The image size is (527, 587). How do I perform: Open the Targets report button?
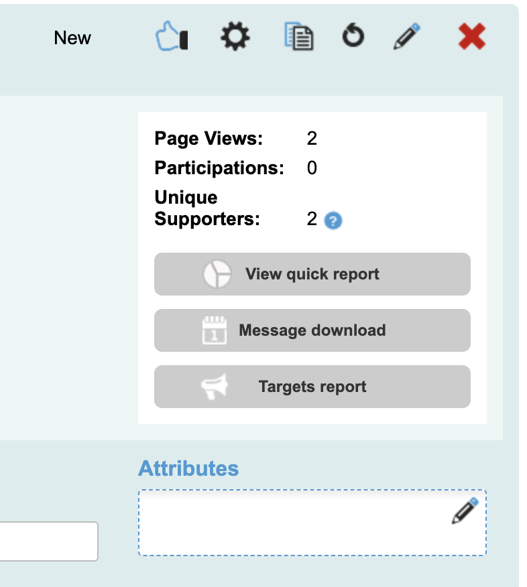point(312,387)
